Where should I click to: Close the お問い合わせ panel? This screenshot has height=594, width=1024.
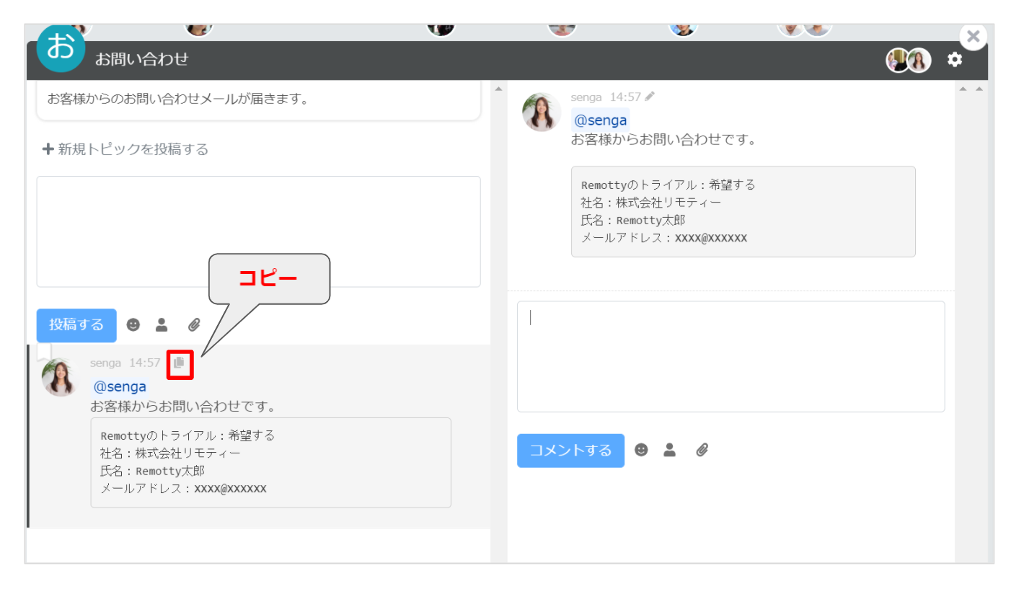[973, 37]
